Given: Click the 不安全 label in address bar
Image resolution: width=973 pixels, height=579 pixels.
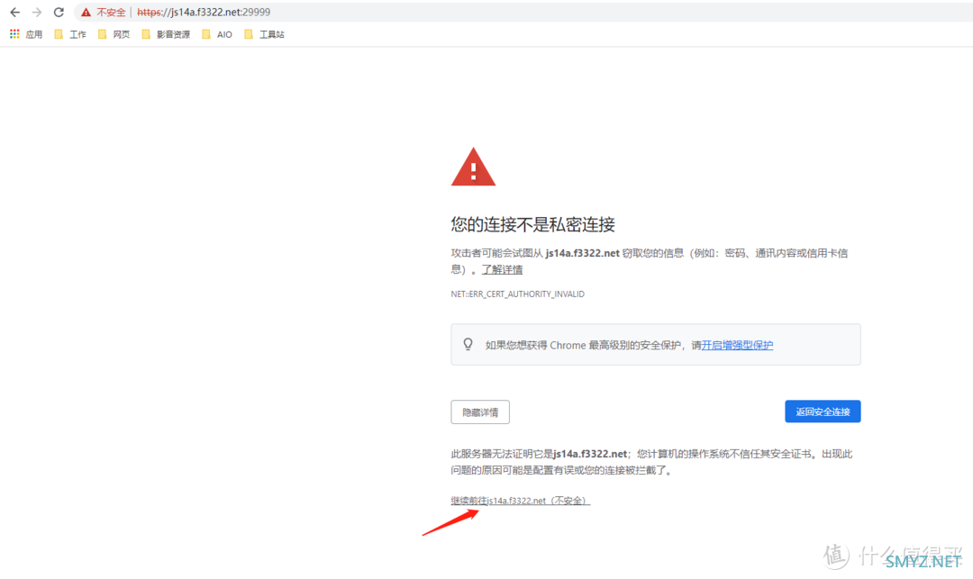Looking at the screenshot, I should pos(111,12).
